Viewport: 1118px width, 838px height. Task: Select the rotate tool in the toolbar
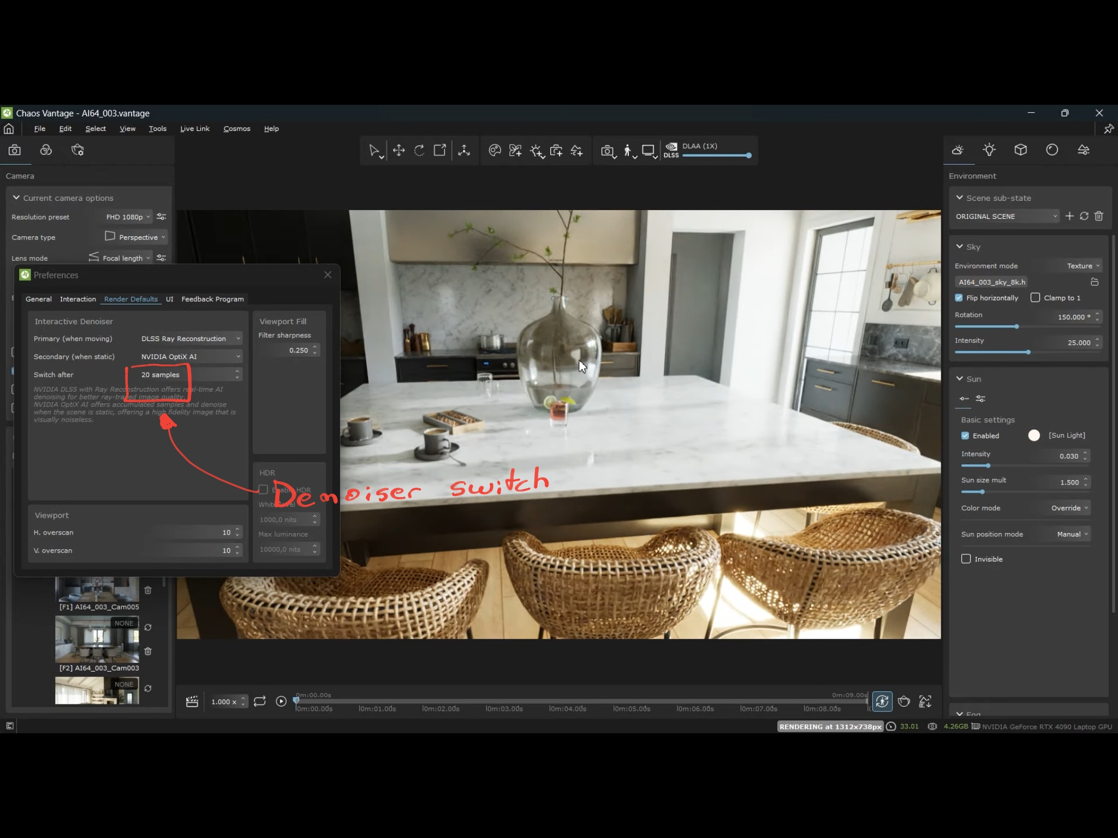click(x=419, y=151)
